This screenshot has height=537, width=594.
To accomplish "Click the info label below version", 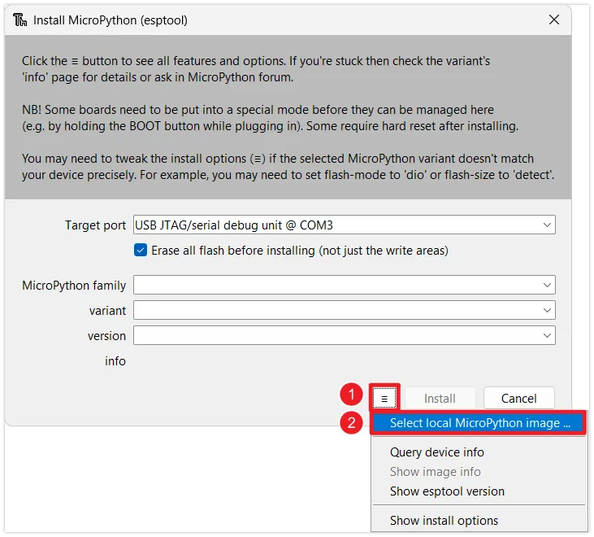I will tap(115, 360).
